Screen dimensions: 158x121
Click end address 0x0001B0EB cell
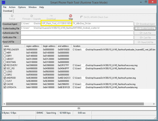pyautogui.click(x=64, y=50)
